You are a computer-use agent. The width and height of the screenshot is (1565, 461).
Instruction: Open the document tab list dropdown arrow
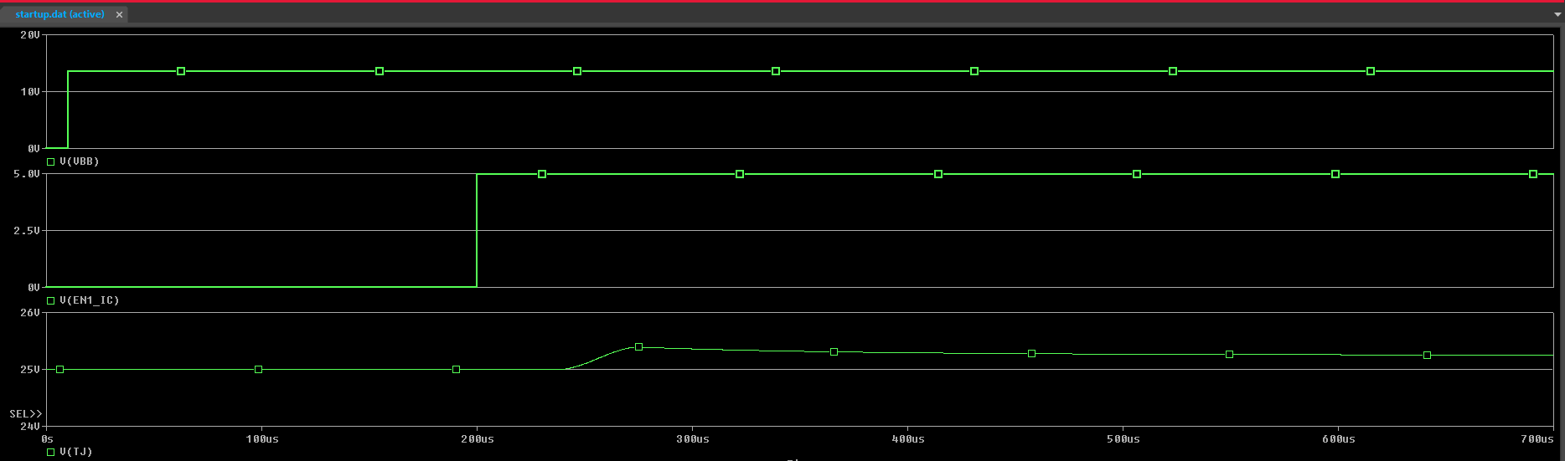click(x=1557, y=15)
